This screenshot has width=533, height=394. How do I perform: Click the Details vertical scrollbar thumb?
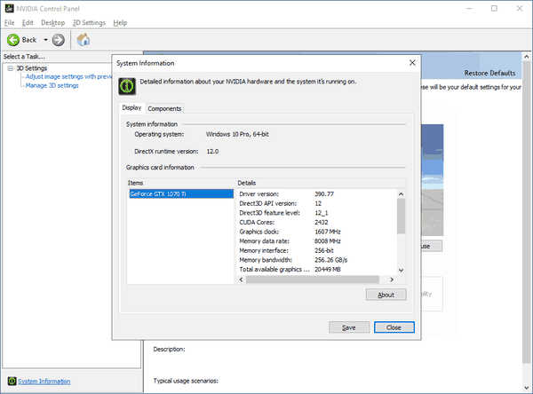click(402, 217)
